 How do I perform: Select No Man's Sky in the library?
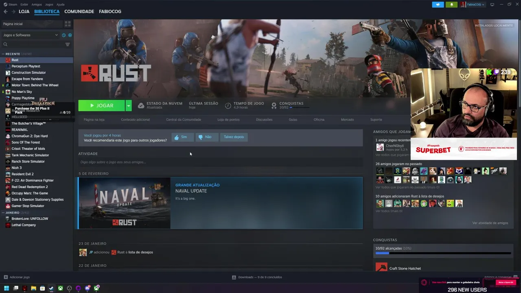tap(22, 92)
